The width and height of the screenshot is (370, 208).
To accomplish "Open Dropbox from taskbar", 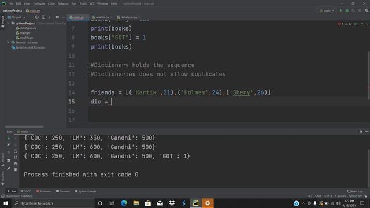I will pos(172,203).
